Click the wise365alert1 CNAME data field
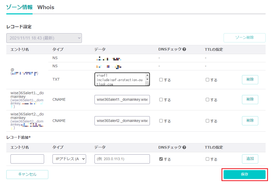274x185 pixels. click(122, 99)
